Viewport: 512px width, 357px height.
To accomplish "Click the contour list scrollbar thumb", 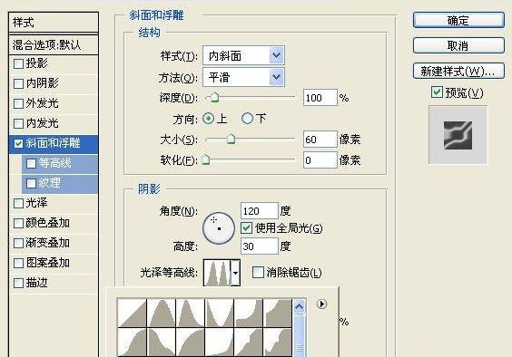I will tap(300, 335).
